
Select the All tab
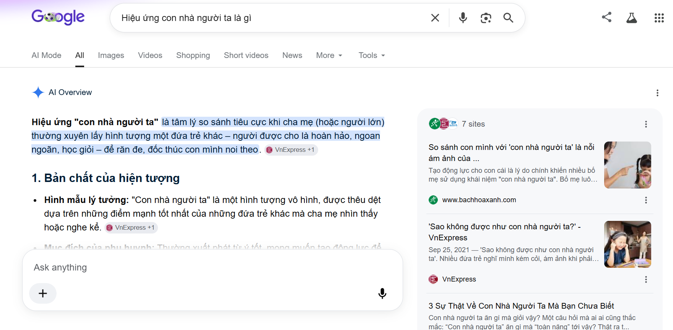[x=80, y=55]
